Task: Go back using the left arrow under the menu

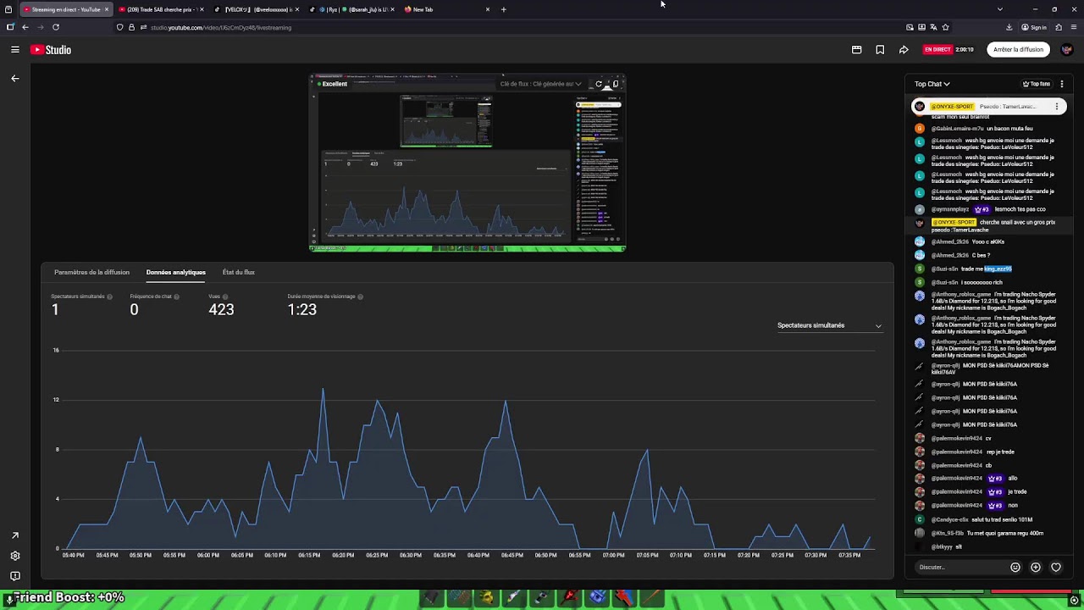Action: tap(14, 78)
